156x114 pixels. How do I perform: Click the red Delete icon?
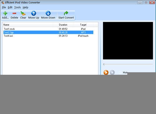pyautogui.click(x=14, y=13)
